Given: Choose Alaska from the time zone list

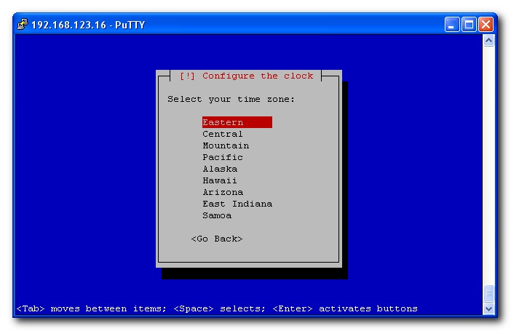Looking at the screenshot, I should [x=220, y=169].
